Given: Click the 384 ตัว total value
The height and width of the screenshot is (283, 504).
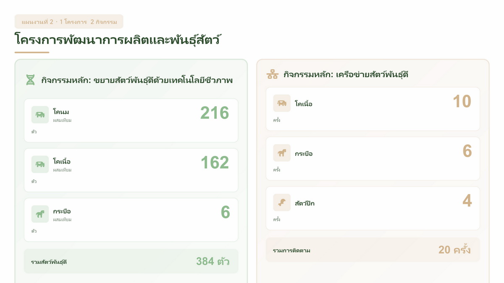Looking at the screenshot, I should click(213, 262).
